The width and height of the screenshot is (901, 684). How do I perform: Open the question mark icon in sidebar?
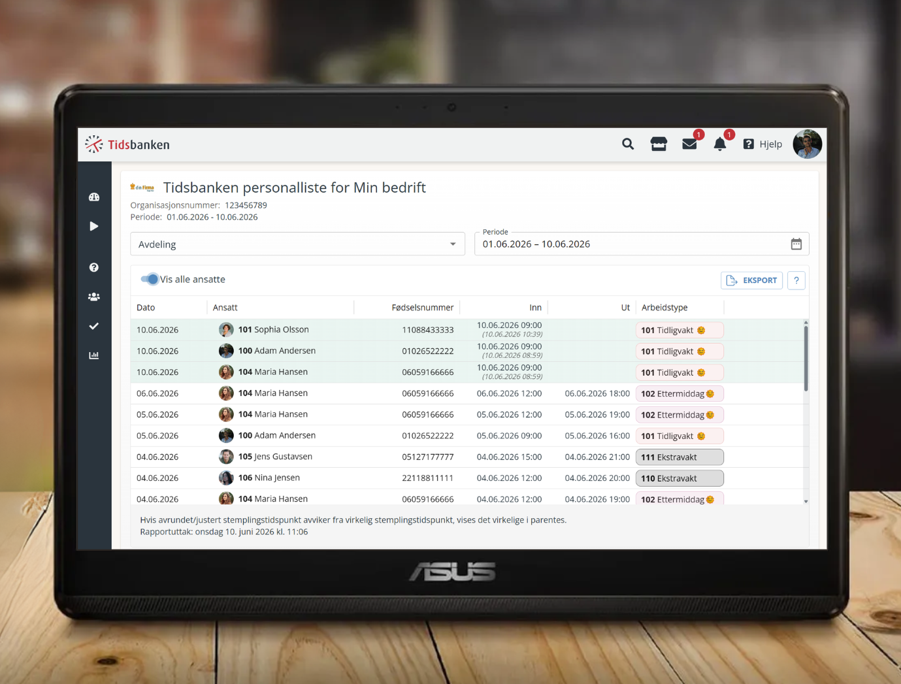tap(94, 267)
